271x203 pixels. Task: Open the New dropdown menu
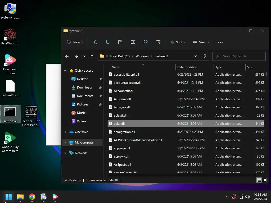point(75,42)
